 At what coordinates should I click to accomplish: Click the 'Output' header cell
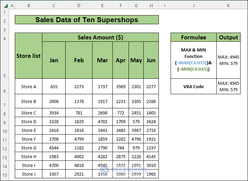coord(228,37)
